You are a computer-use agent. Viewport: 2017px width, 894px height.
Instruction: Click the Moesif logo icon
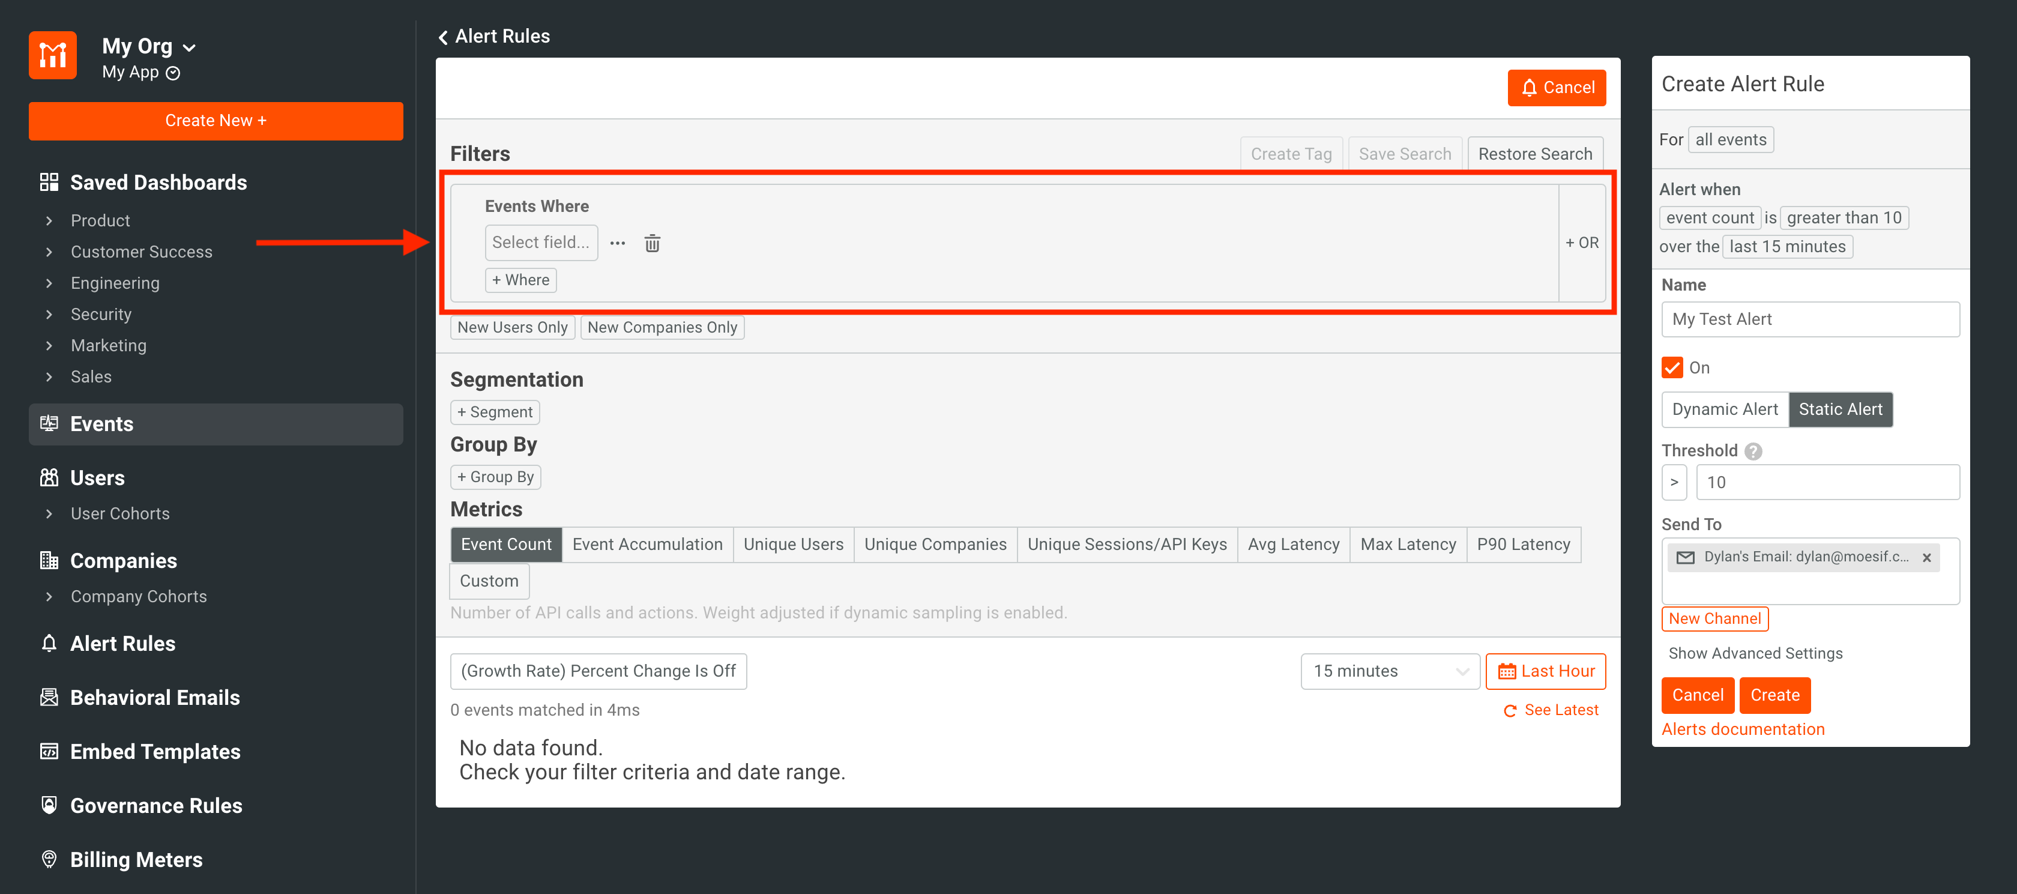point(52,55)
